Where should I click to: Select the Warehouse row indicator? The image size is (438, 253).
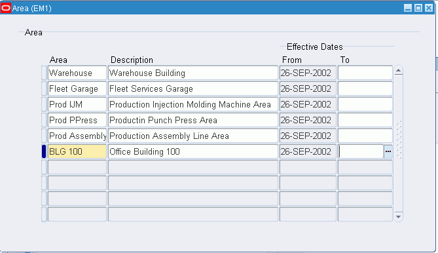point(44,73)
